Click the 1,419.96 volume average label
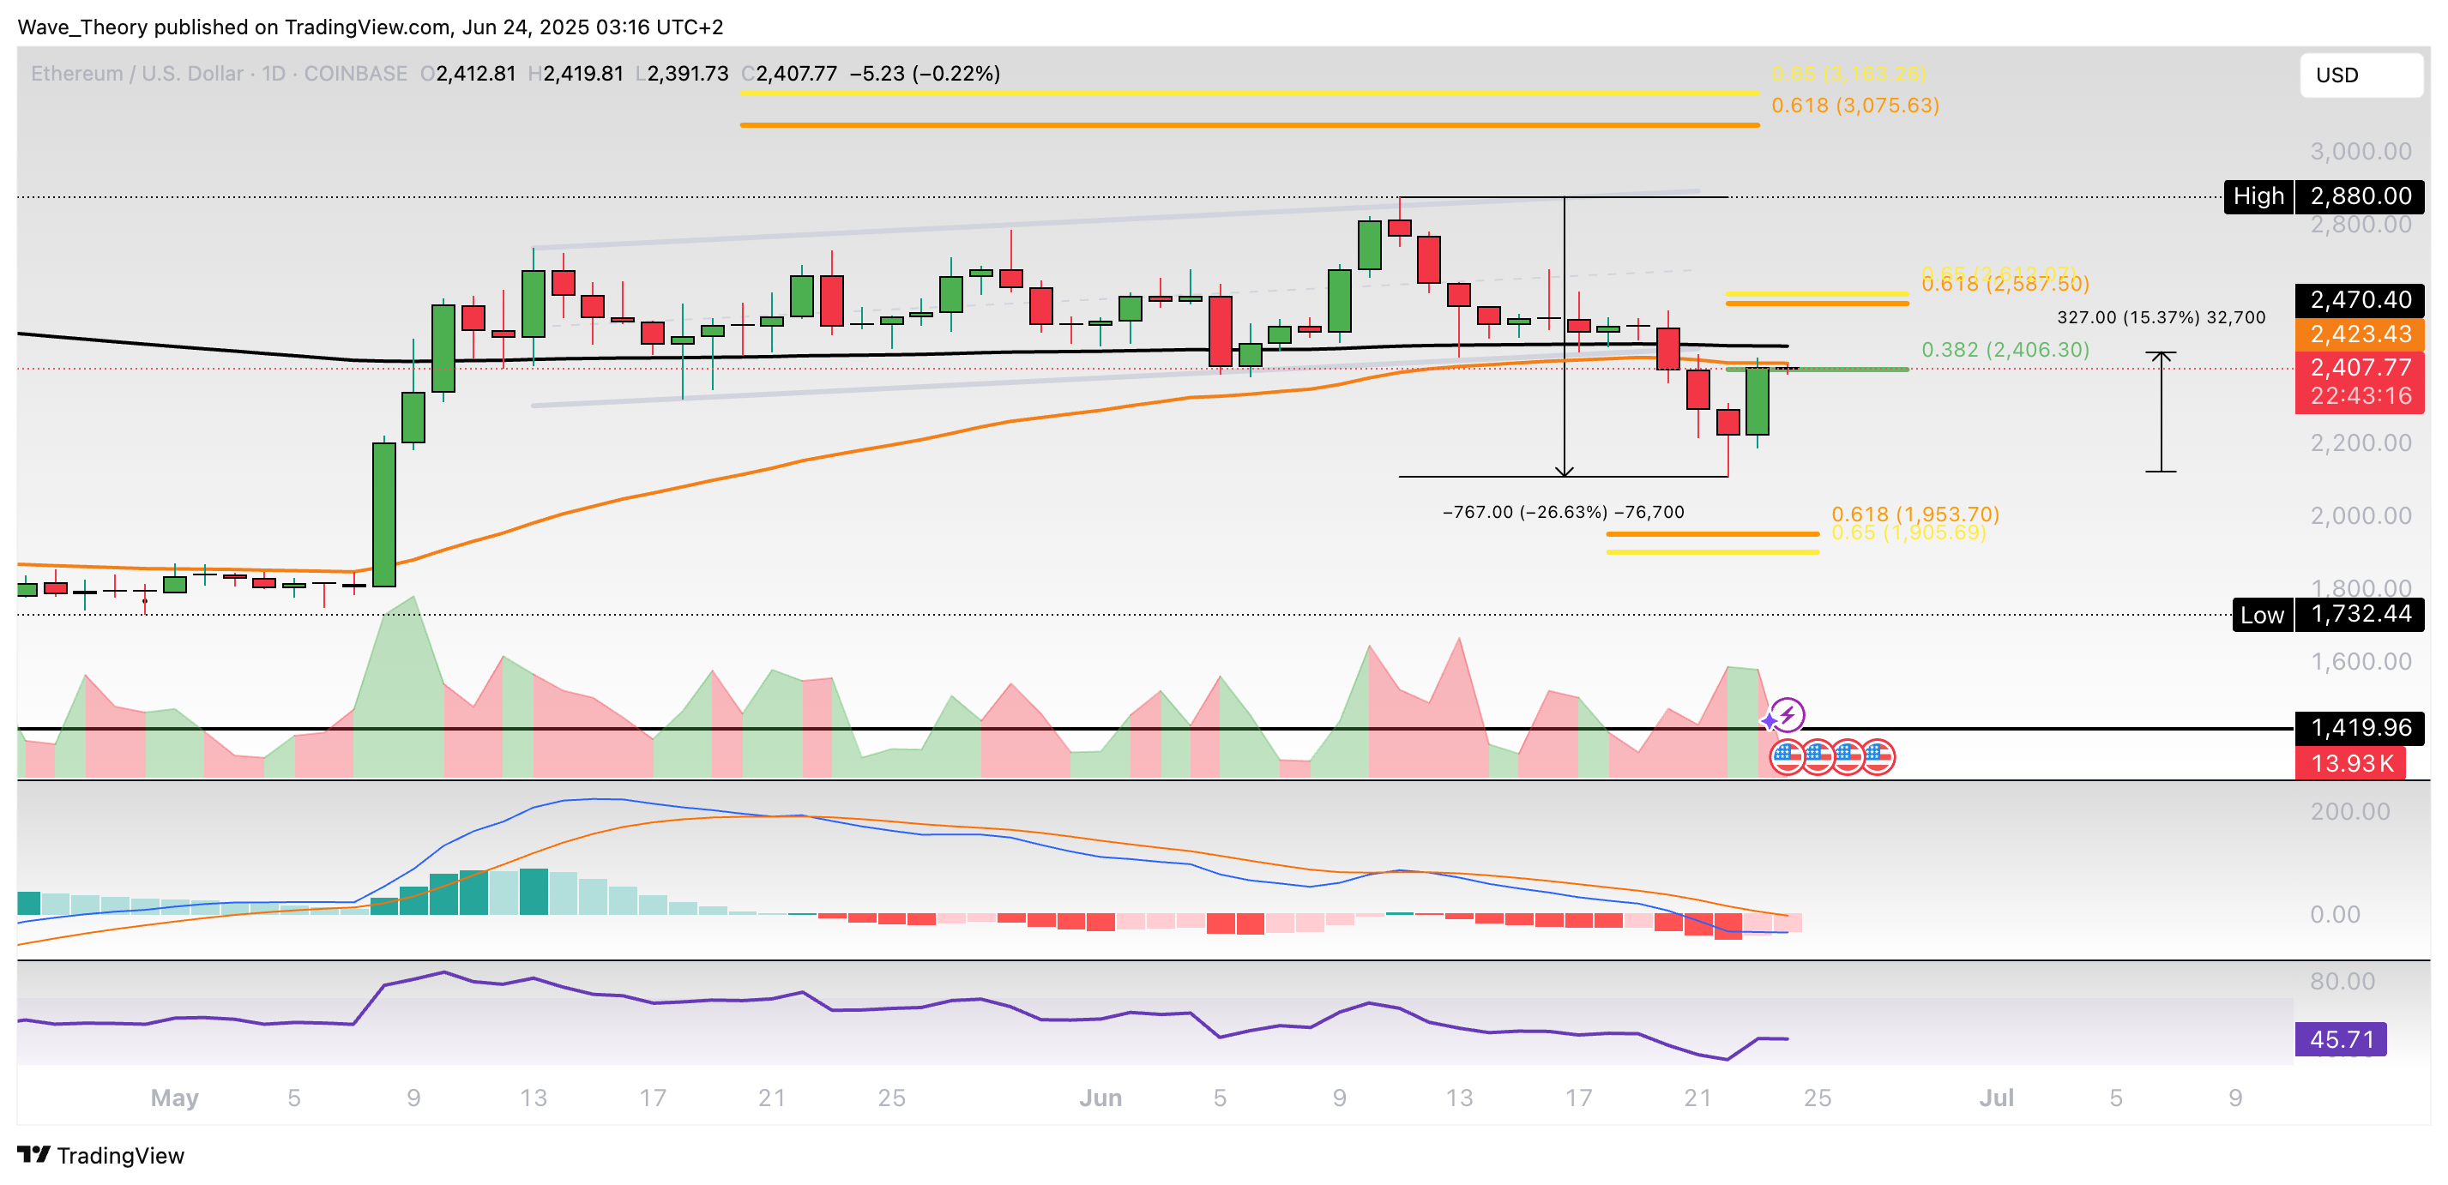 [2360, 728]
